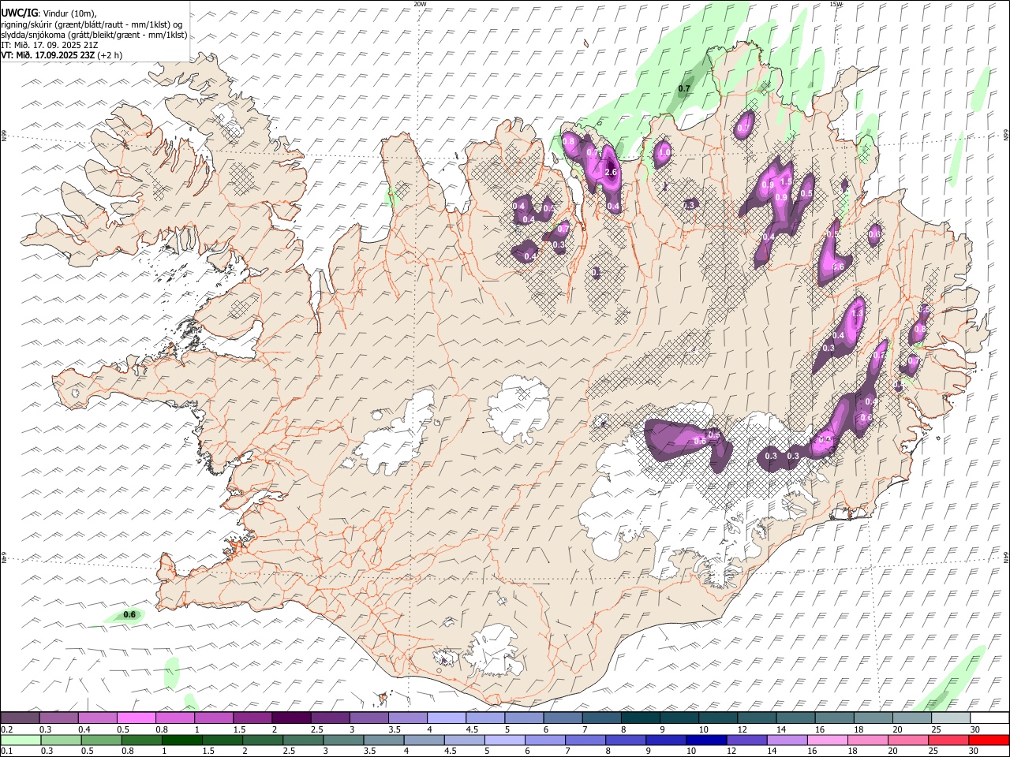Viewport: 1010px width, 757px height.
Task: Click the 66N latitude label on the right edge
Action: point(1006,136)
